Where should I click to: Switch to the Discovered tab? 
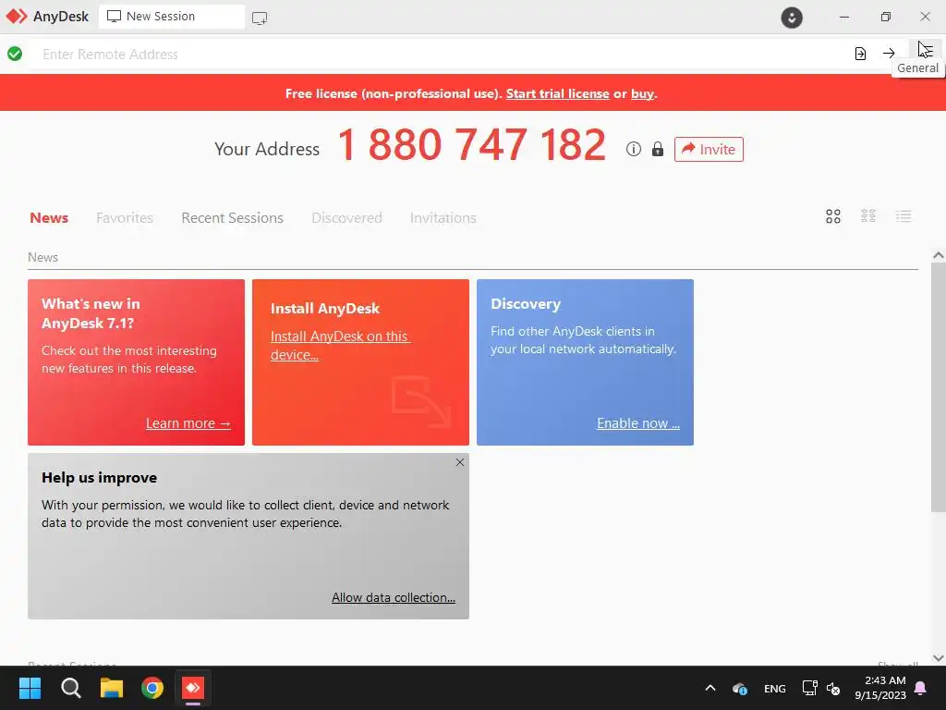[346, 217]
